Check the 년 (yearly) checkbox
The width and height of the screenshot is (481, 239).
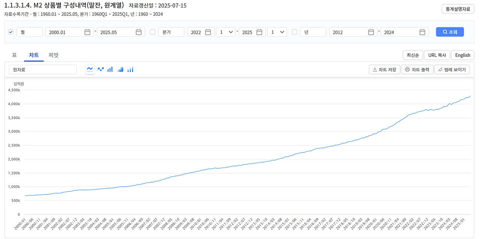tap(295, 32)
